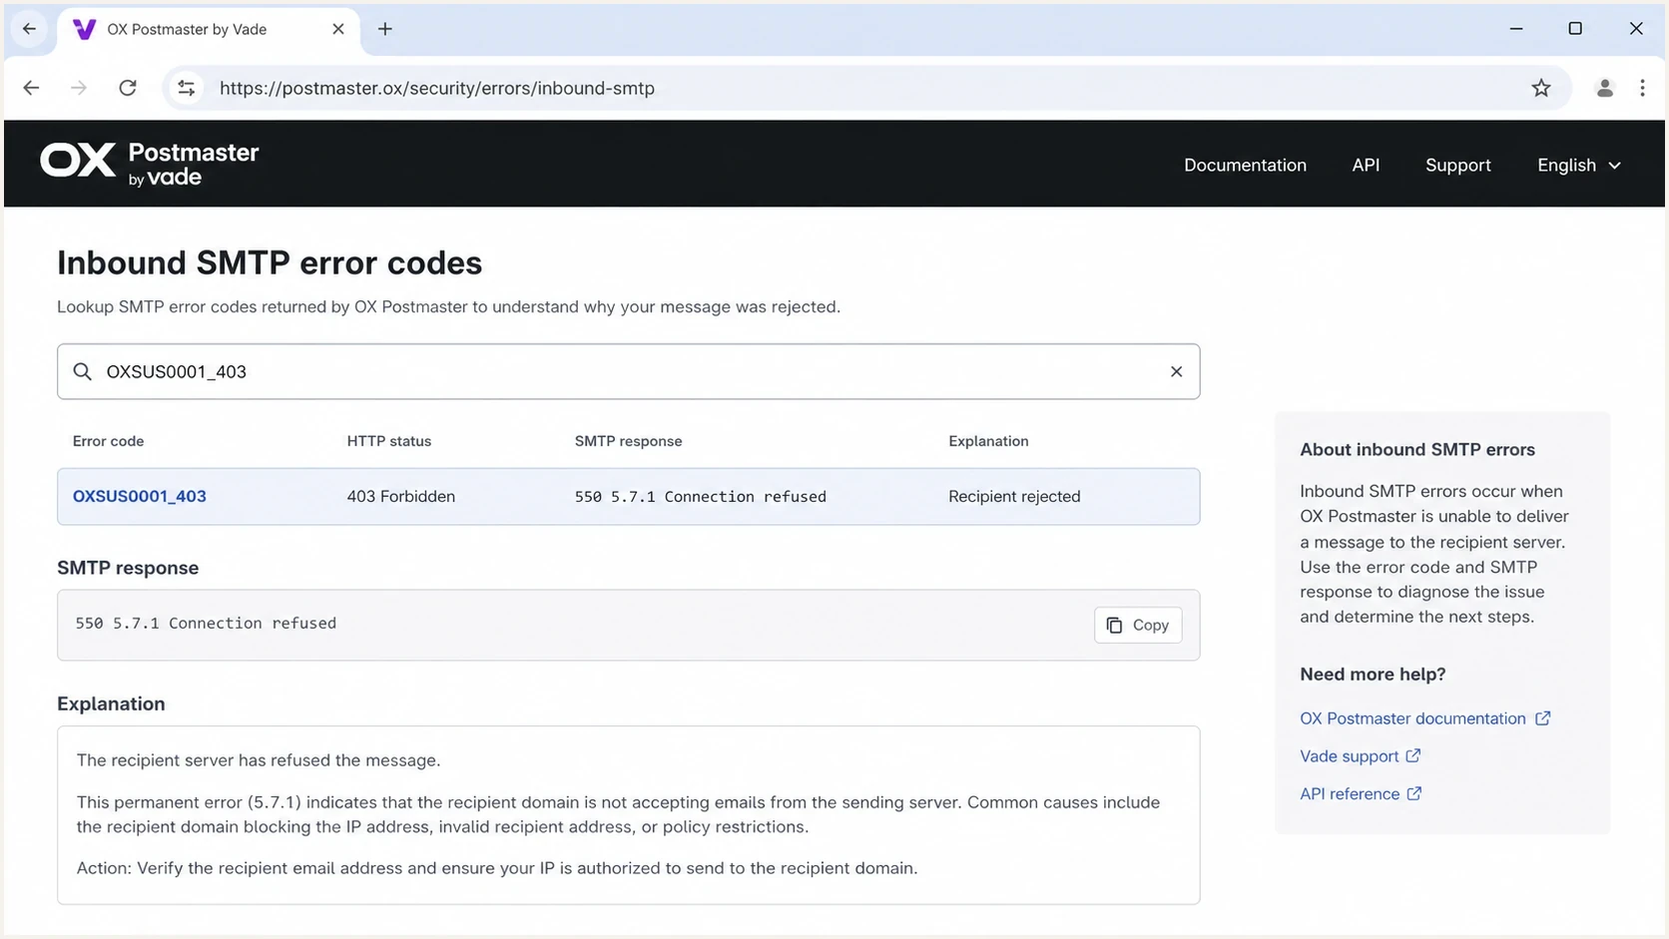Image resolution: width=1669 pixels, height=939 pixels.
Task: Open the Documentation menu item
Action: pos(1245,165)
